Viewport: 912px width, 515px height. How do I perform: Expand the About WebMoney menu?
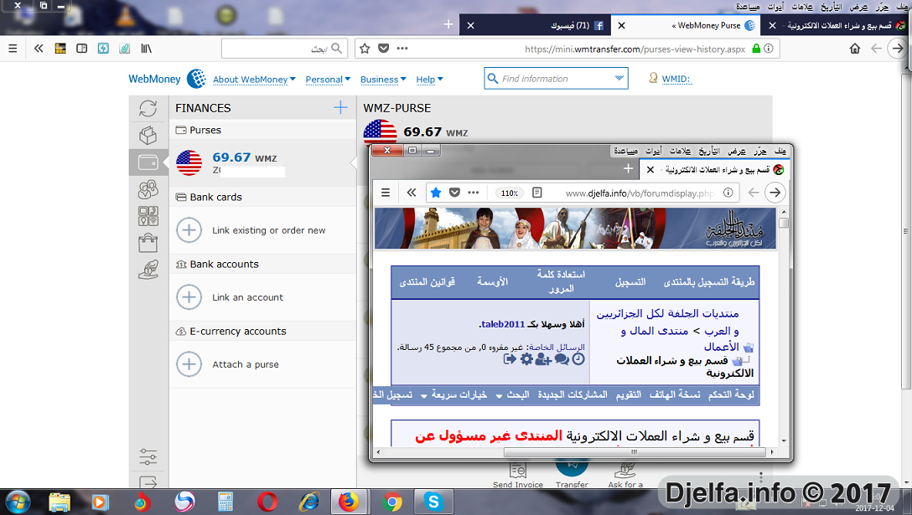click(254, 80)
